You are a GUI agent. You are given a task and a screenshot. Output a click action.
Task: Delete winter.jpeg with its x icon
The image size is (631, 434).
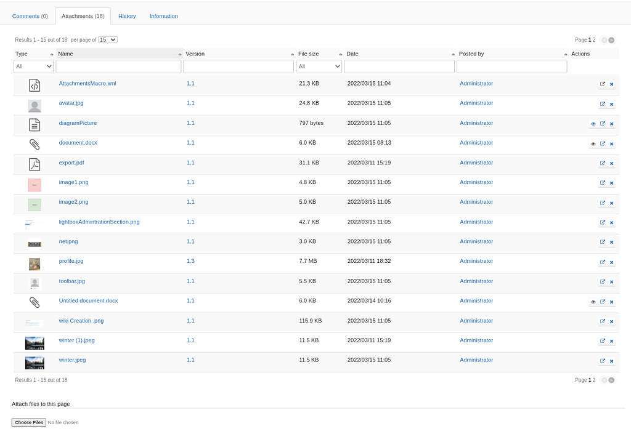click(x=611, y=361)
